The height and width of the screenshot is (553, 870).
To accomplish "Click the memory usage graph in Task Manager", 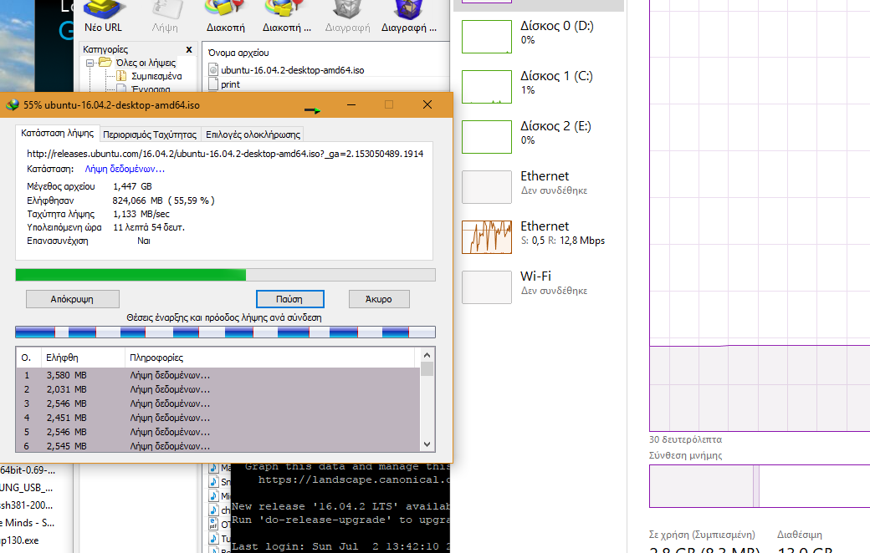I will [x=760, y=216].
